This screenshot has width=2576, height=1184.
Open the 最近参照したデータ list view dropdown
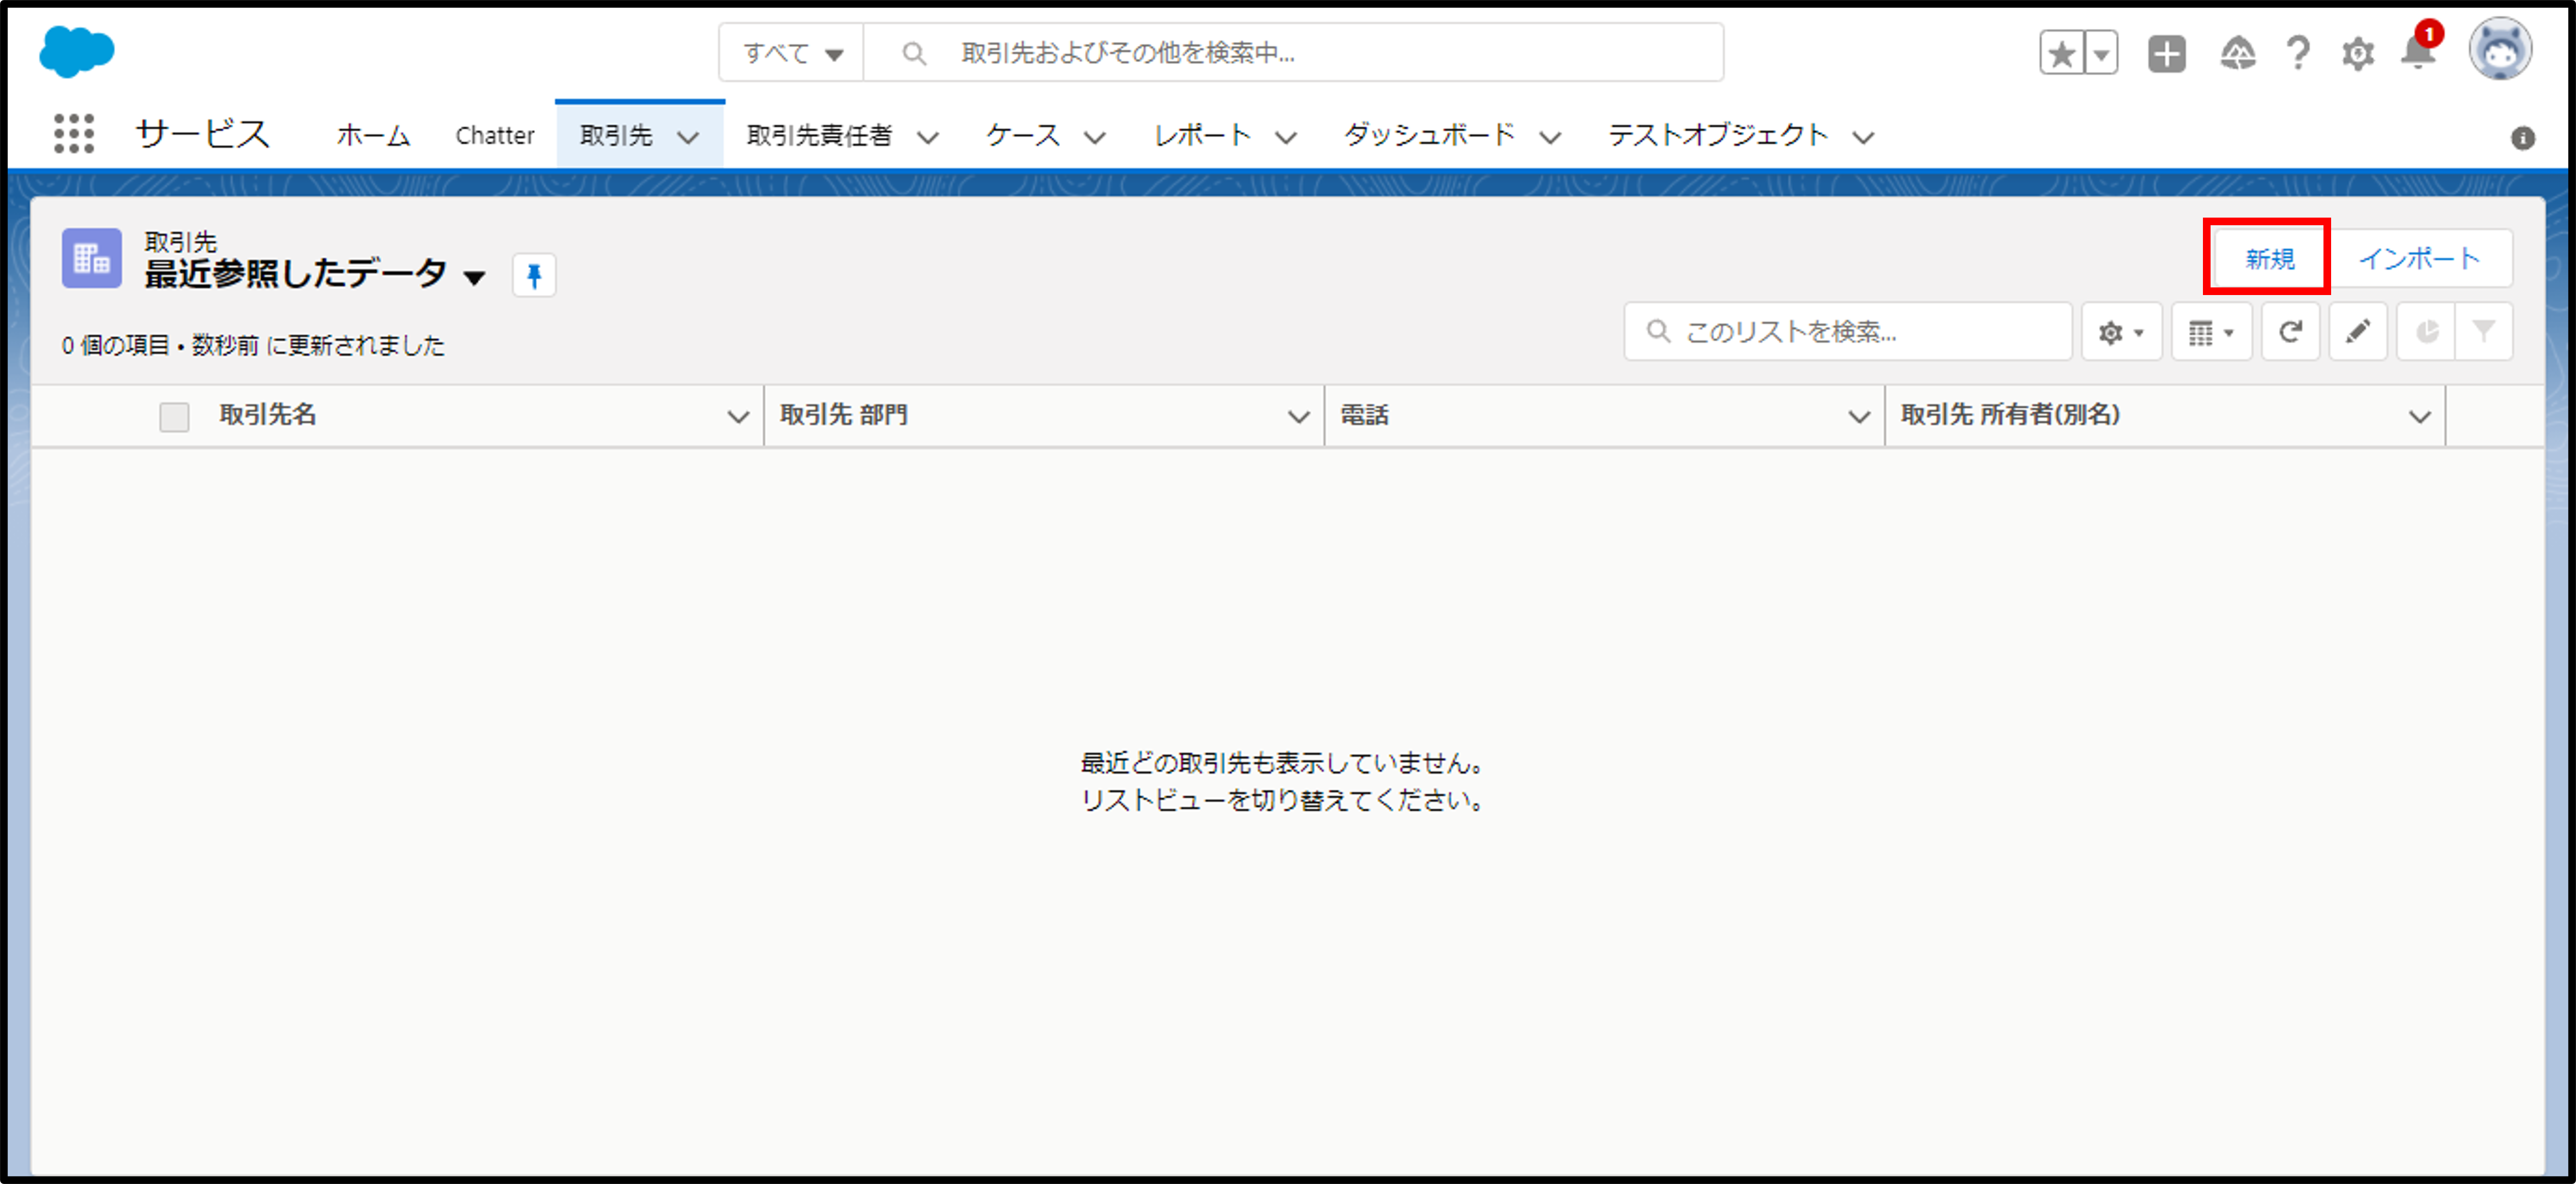click(x=475, y=277)
